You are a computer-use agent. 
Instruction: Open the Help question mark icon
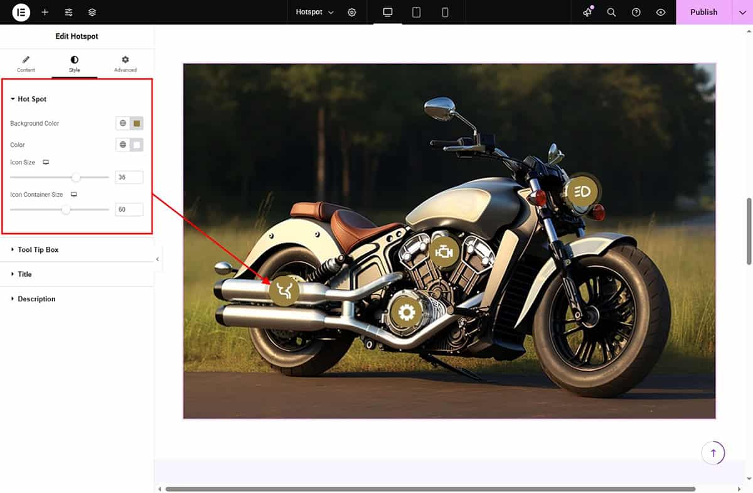click(636, 12)
